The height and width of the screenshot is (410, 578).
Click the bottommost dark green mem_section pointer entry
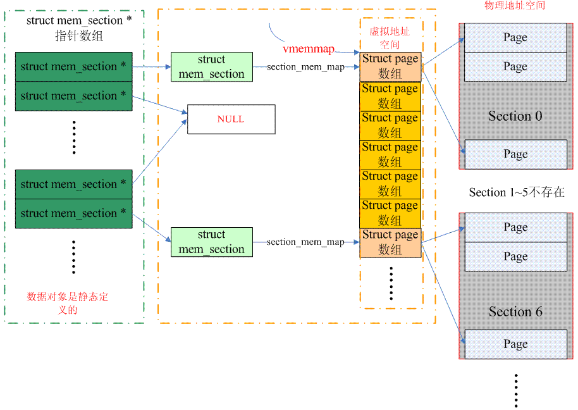coord(73,214)
